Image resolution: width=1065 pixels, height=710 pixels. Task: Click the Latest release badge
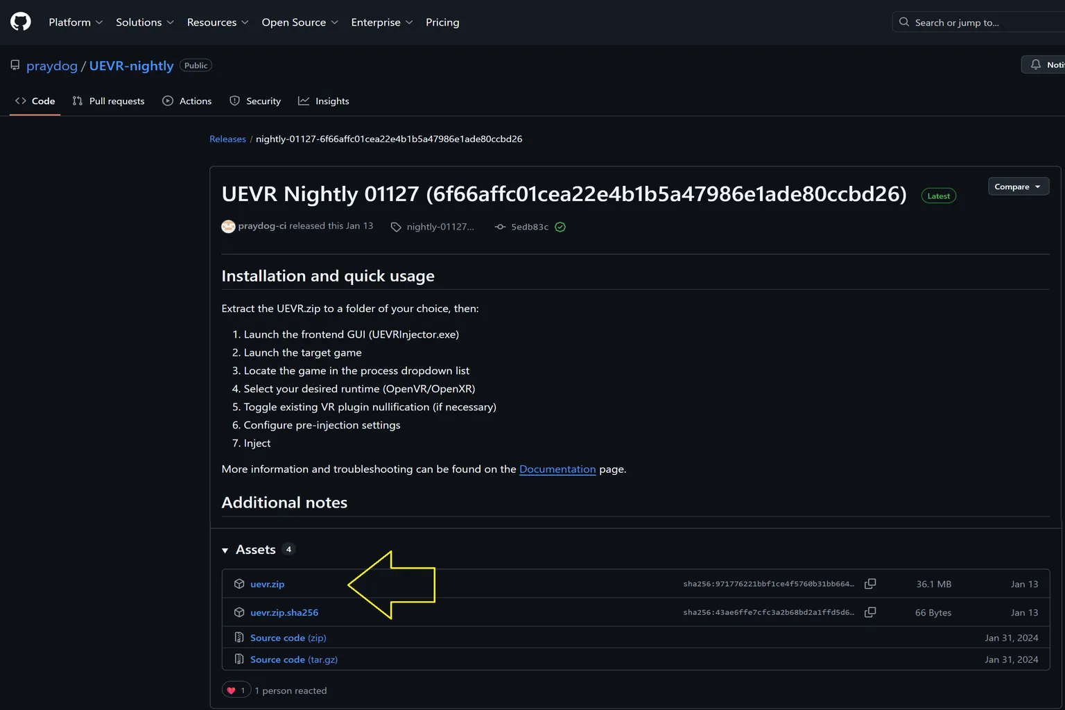(x=939, y=196)
